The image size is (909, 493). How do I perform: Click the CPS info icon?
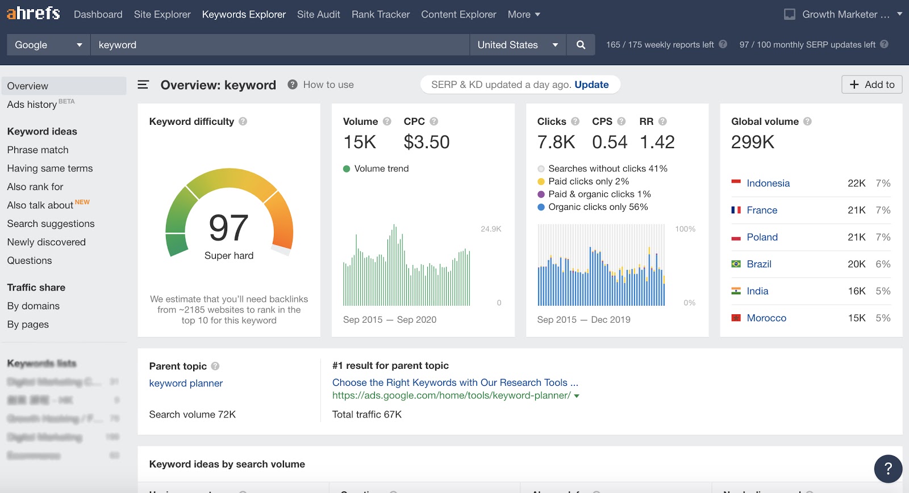(622, 121)
